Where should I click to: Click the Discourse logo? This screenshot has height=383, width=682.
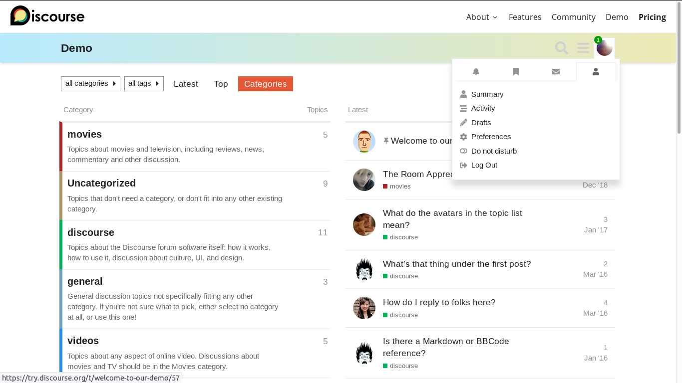[47, 16]
